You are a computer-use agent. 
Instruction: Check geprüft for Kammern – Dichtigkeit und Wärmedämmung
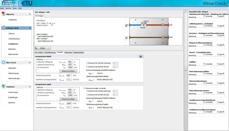click(x=218, y=35)
